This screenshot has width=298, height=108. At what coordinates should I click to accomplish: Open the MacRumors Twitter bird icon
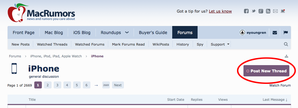tap(253, 11)
